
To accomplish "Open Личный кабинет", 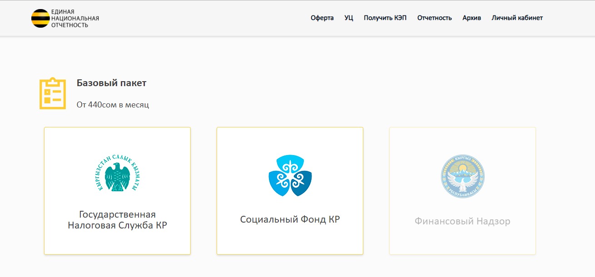I will pyautogui.click(x=517, y=18).
